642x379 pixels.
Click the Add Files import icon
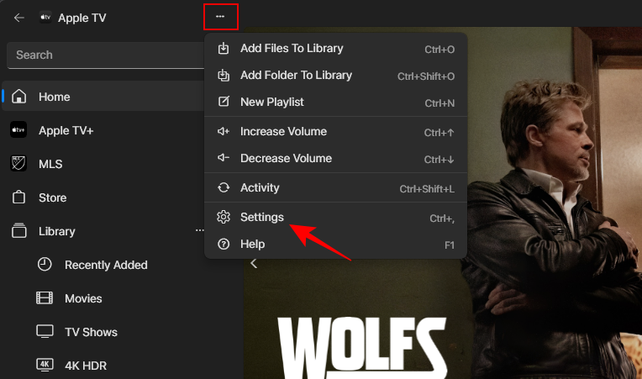pyautogui.click(x=224, y=48)
